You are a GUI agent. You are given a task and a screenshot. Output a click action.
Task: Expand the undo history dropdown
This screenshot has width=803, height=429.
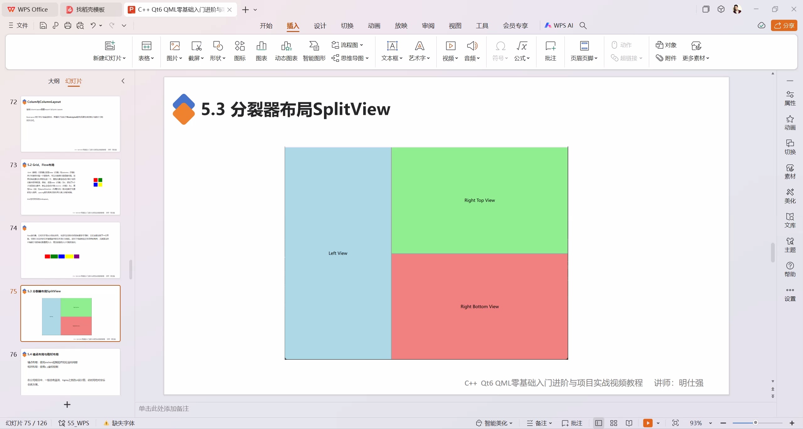[x=100, y=25]
